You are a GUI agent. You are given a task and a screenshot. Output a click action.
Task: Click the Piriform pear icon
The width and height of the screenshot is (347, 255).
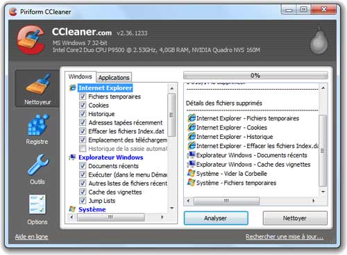tap(319, 40)
